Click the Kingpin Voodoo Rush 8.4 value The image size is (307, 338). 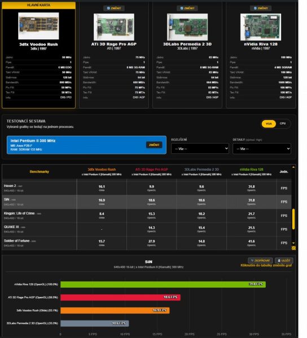102,214
